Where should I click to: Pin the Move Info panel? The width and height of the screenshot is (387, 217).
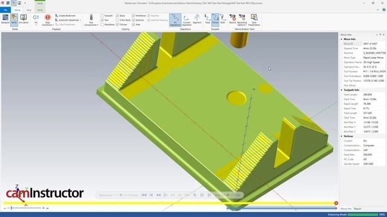[380, 35]
